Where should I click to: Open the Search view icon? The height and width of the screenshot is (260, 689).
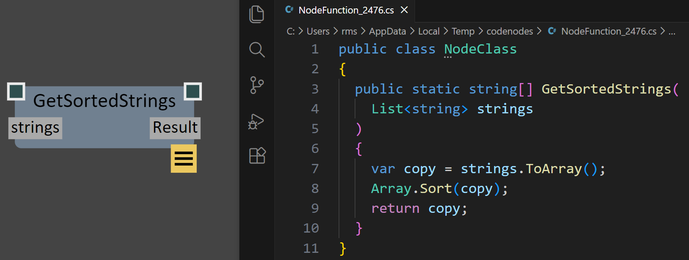[x=257, y=49]
